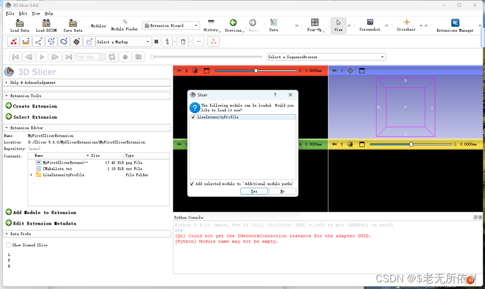
Task: Click the sequence browser frame slider
Action: (x=207, y=57)
